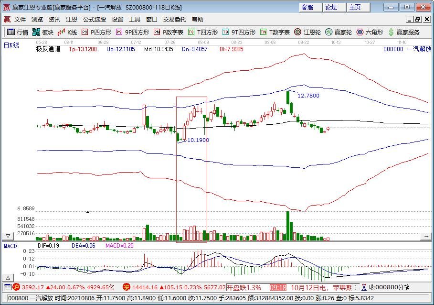Switch to K线 candlestick view

(67, 33)
